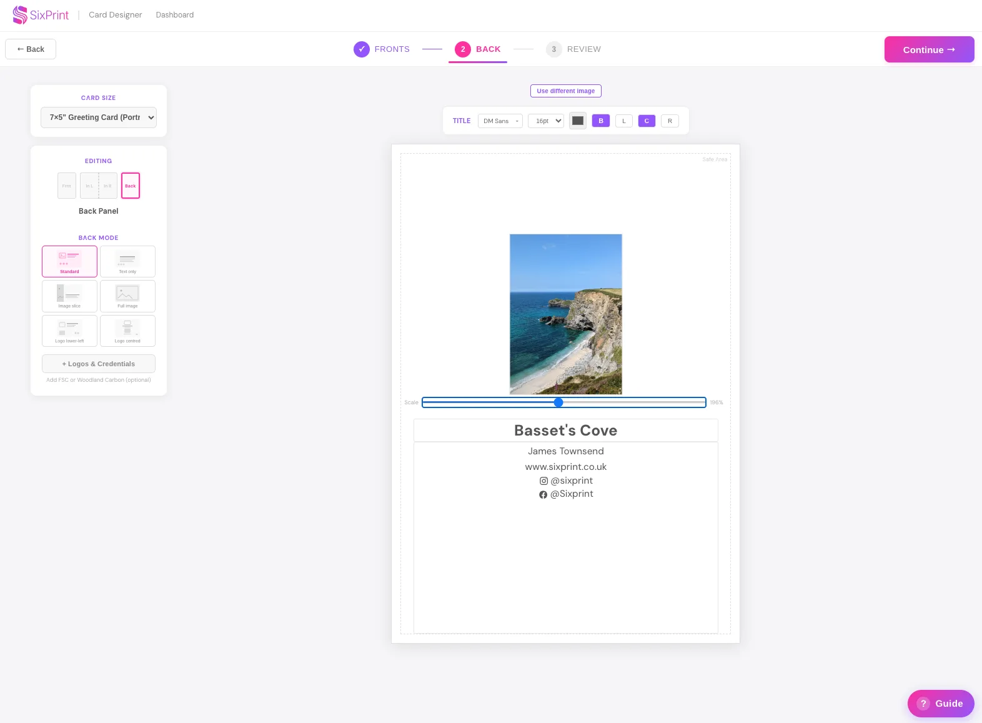982x723 pixels.
Task: Open the card size dropdown
Action: pos(99,117)
